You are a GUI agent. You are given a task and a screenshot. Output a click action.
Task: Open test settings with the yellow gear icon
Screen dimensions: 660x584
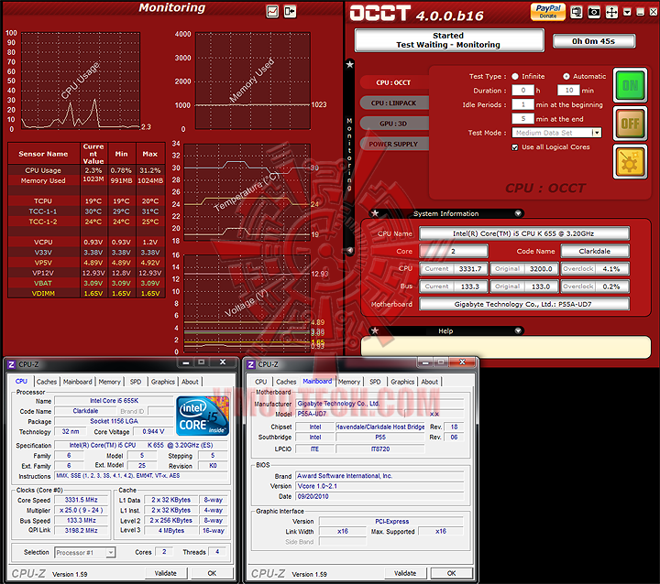point(630,162)
